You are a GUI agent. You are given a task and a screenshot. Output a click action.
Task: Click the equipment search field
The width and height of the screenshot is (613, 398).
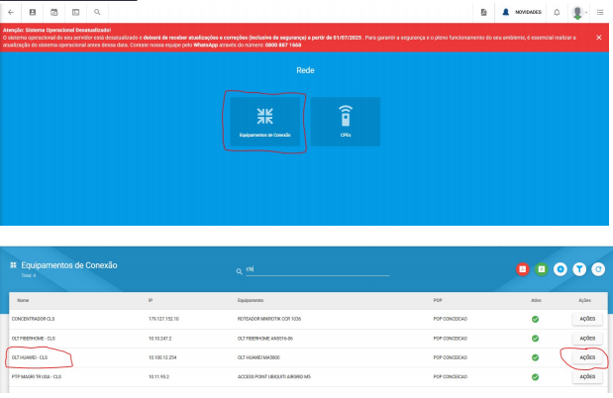[317, 269]
